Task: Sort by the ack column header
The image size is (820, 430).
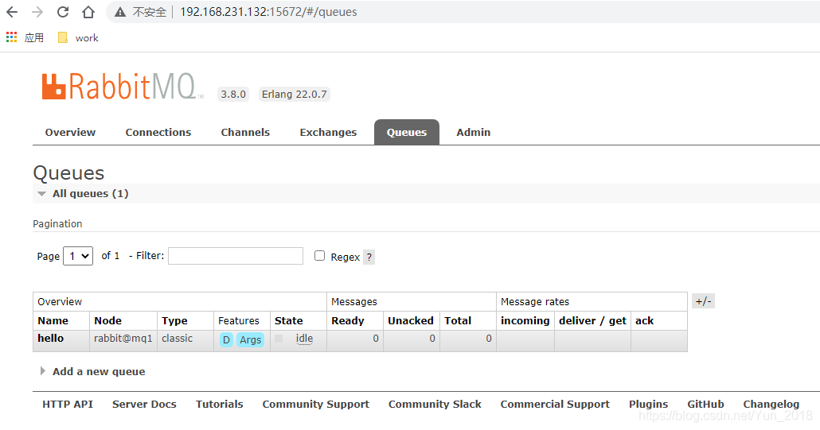Action: (x=644, y=321)
